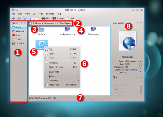The height and width of the screenshot is (117, 163).
Task: Click Documents in the breadcrumb path
Action: [50, 23]
